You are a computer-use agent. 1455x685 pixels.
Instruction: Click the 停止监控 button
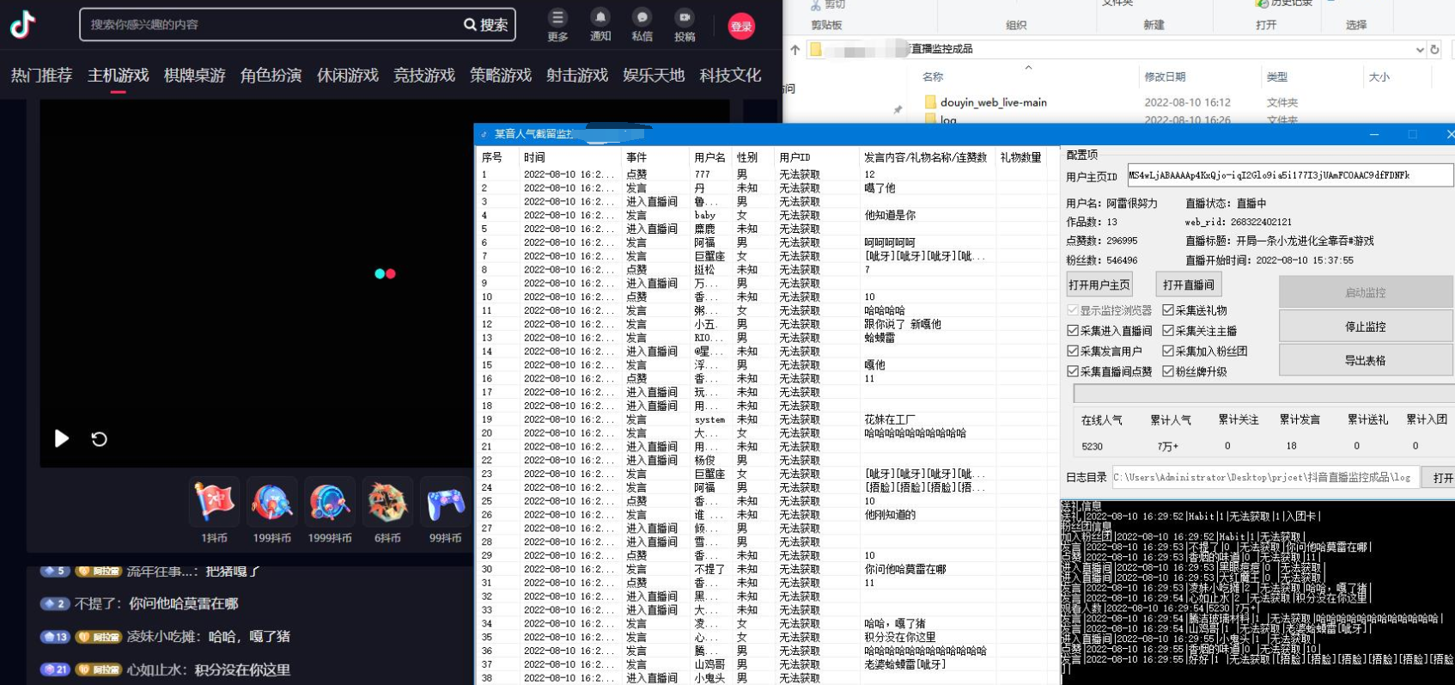coord(1365,327)
